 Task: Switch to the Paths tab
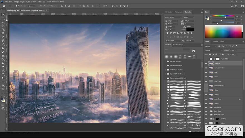point(222,42)
